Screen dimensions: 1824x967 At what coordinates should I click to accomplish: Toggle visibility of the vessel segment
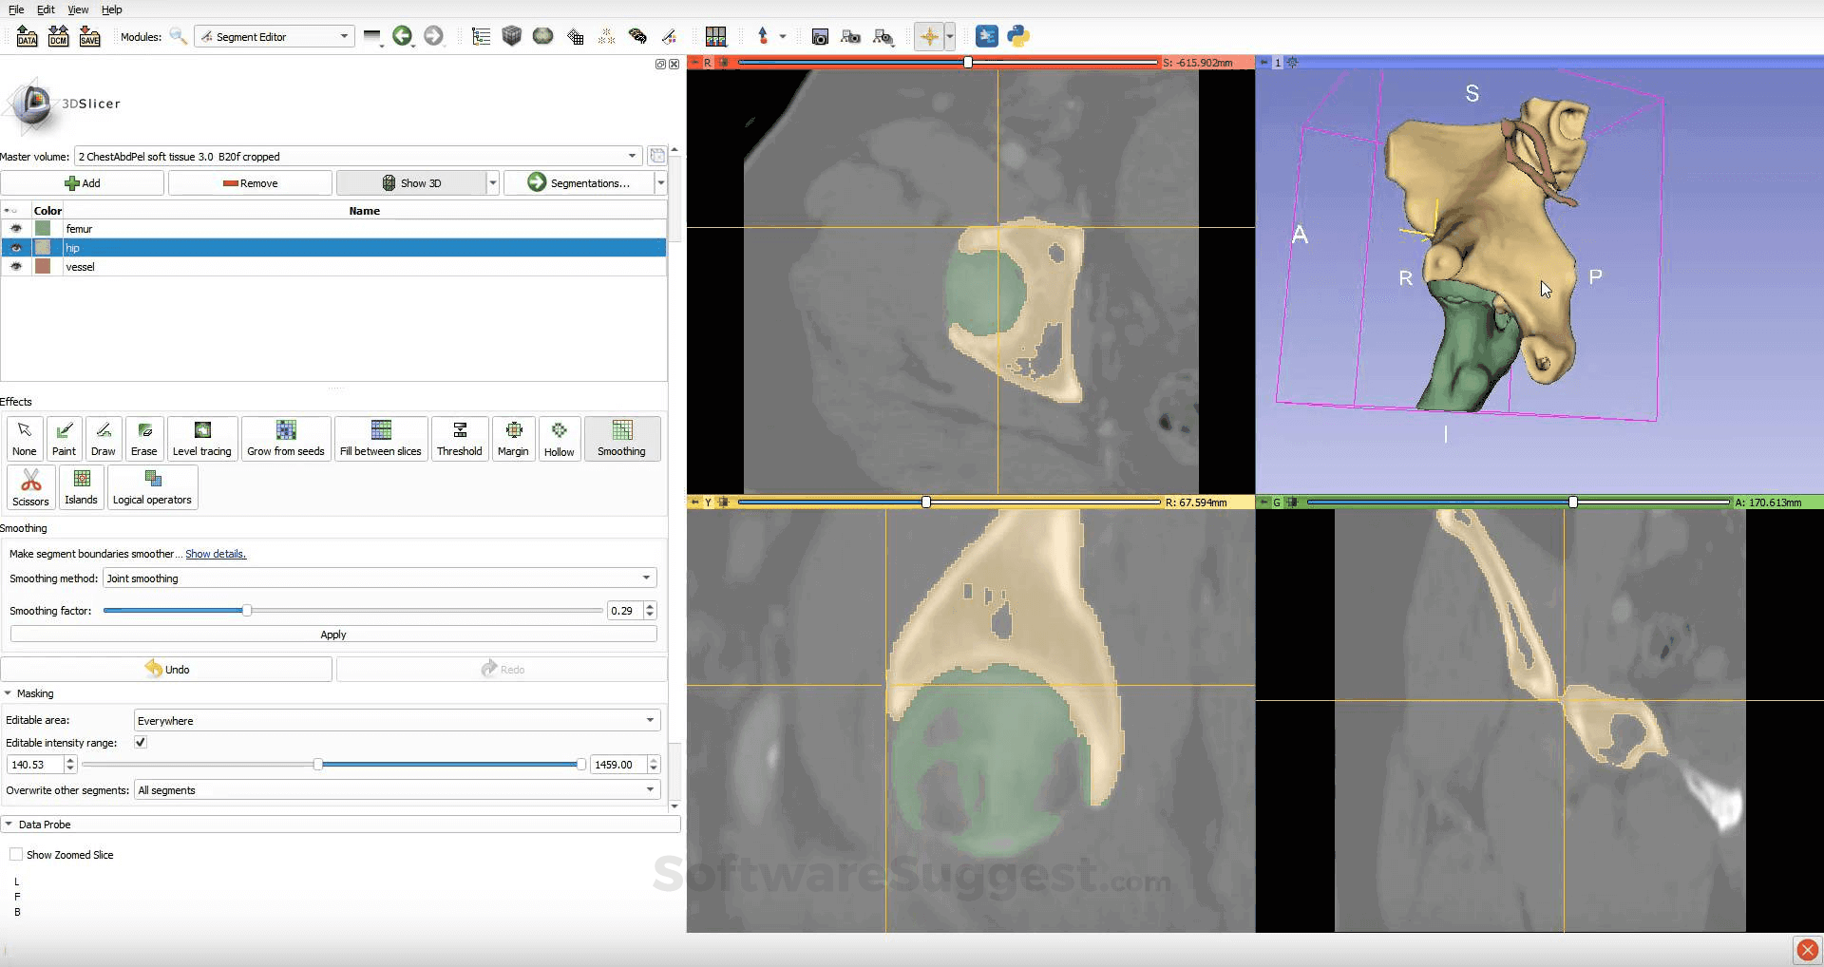(x=15, y=267)
